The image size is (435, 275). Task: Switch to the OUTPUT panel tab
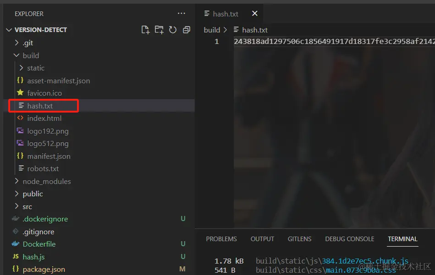263,239
